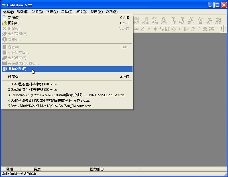This screenshot has height=177, width=228.
Task: Click the 放大 (zoom in) magnifier icon
Action: tap(182, 20)
